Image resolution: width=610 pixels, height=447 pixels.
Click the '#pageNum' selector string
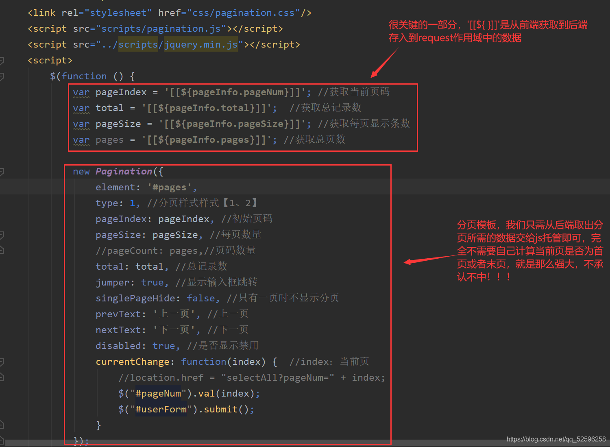[x=158, y=394]
